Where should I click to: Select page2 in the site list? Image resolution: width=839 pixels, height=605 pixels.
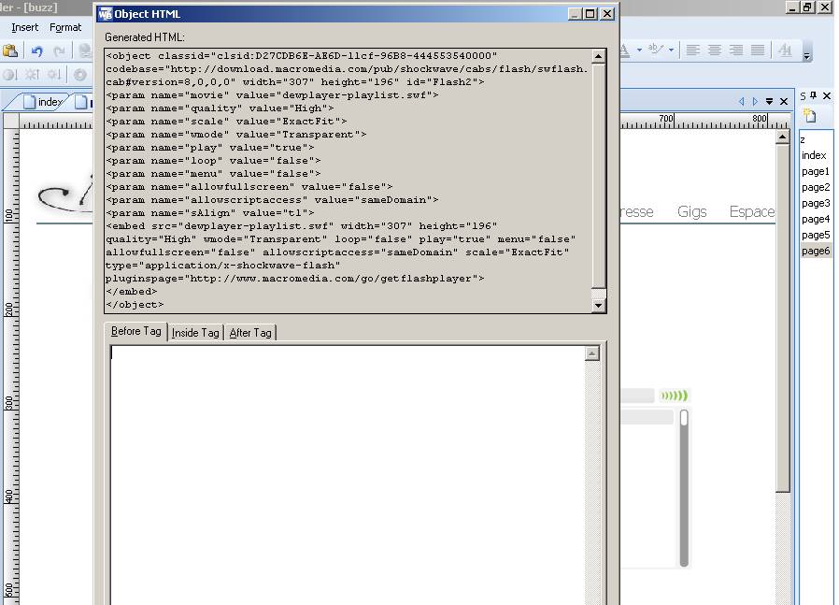(816, 187)
